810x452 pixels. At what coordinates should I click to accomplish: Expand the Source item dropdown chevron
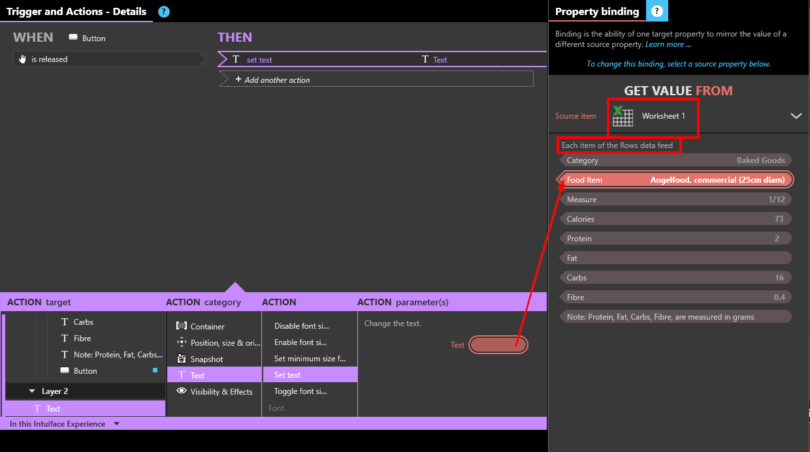point(796,116)
